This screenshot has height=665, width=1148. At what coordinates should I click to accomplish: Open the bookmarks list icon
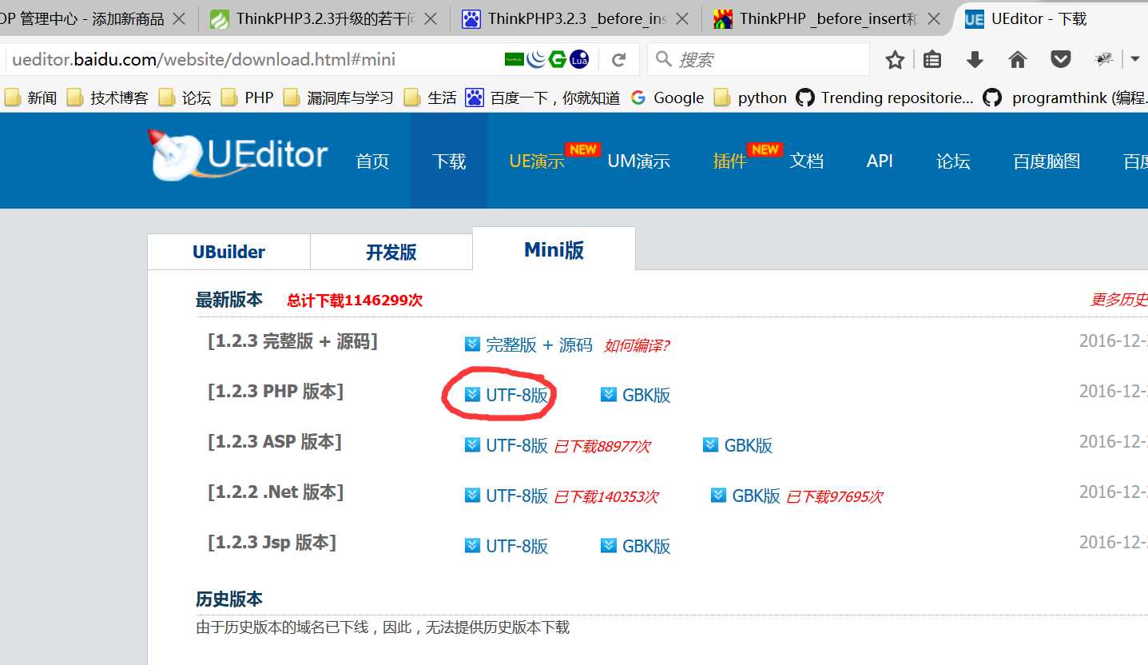[x=932, y=59]
